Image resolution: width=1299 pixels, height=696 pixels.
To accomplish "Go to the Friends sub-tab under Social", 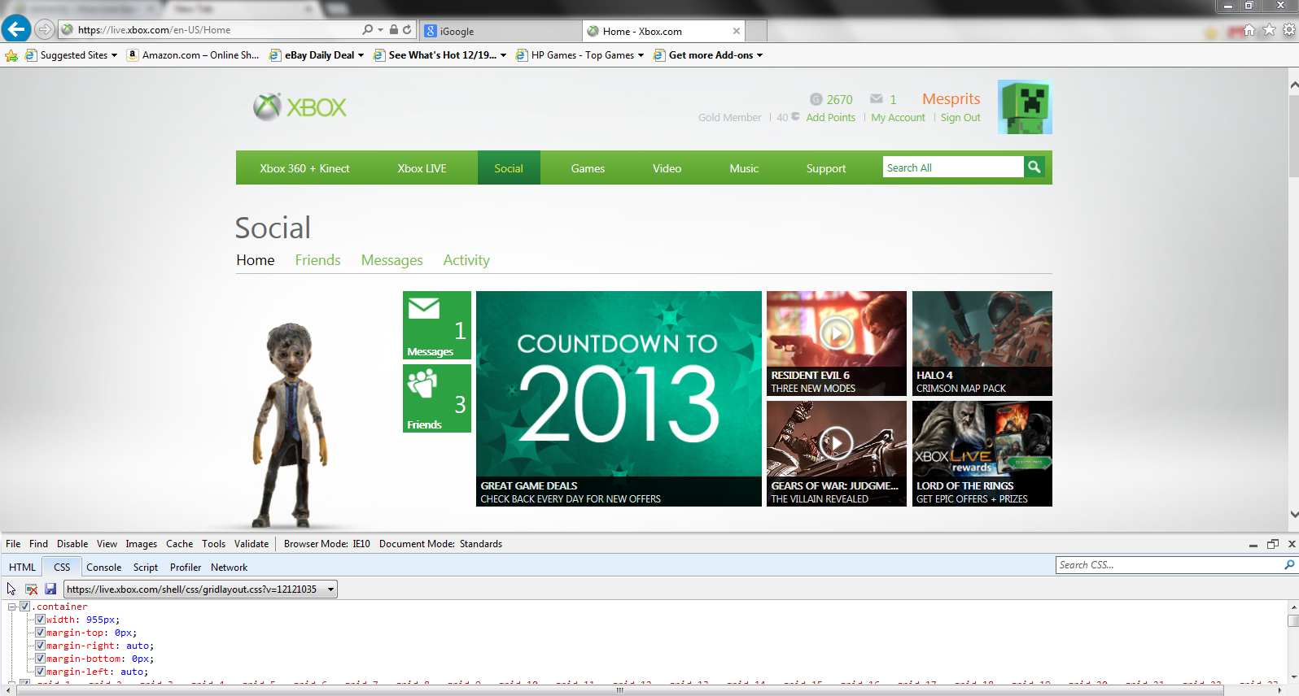I will coord(317,260).
